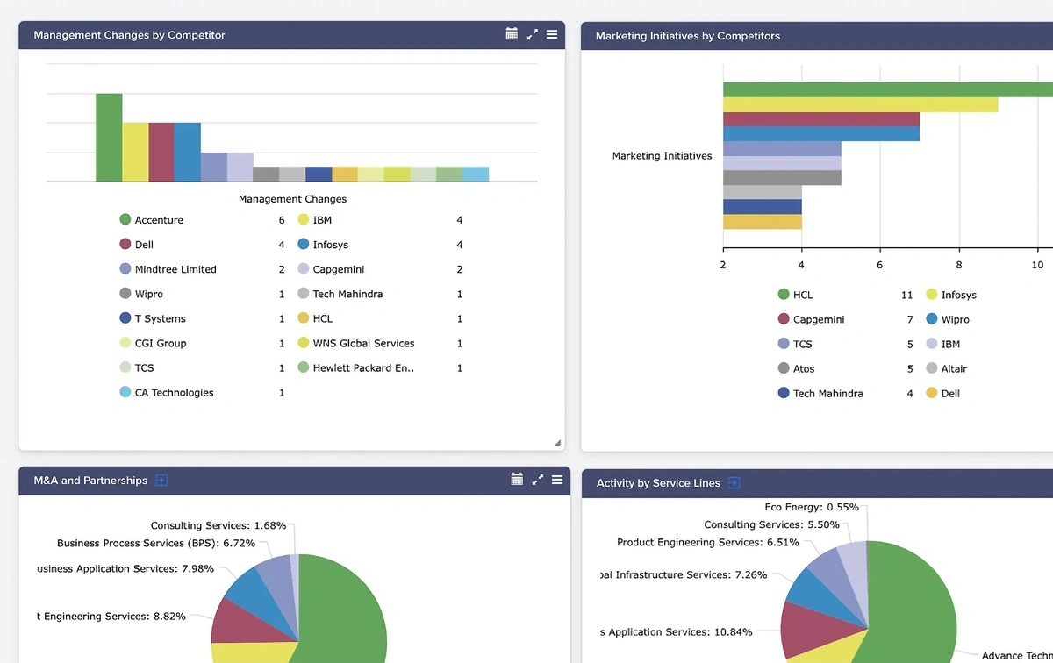The width and height of the screenshot is (1053, 663).
Task: Click Consulting Services: 1.68% pie label
Action: (218, 525)
